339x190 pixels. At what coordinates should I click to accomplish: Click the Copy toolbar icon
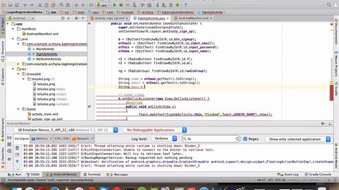point(47,5)
